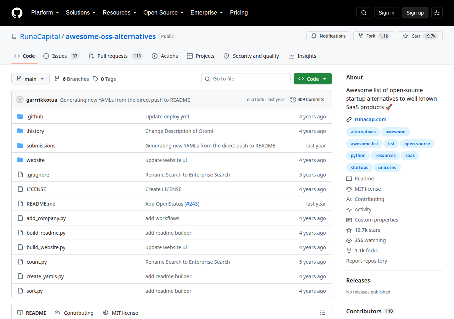
Task: Open the Insights tab
Action: click(x=303, y=56)
